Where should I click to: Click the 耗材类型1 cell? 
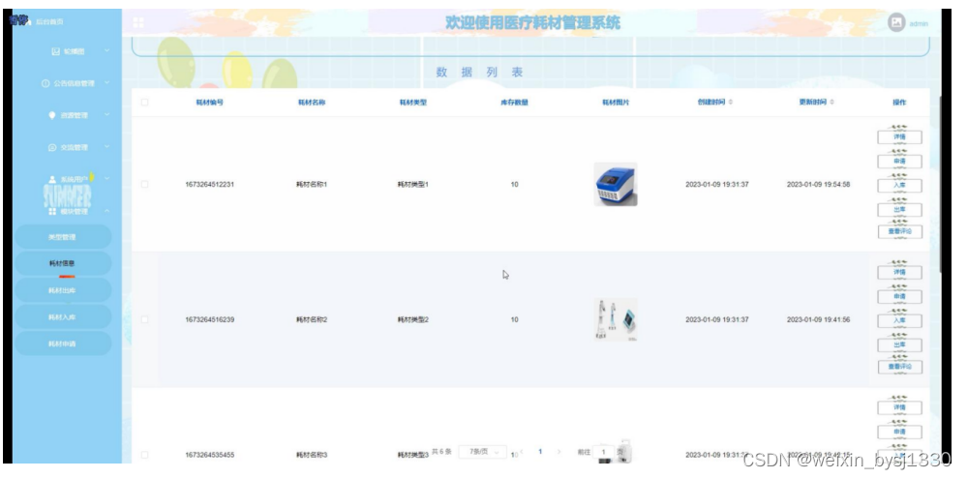pos(412,184)
